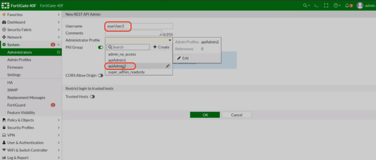Expand the WiFi & Switch Controller chevron
376x160 pixels.
coord(59,150)
